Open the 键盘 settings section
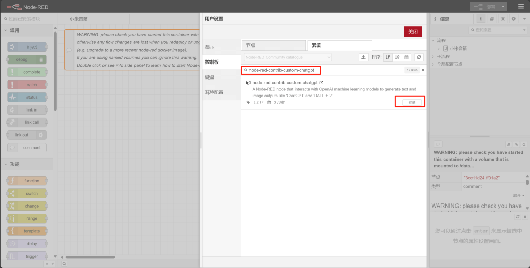 coord(222,77)
